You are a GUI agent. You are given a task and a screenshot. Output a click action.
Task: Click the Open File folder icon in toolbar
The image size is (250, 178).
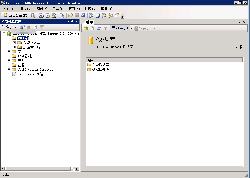tap(70, 15)
